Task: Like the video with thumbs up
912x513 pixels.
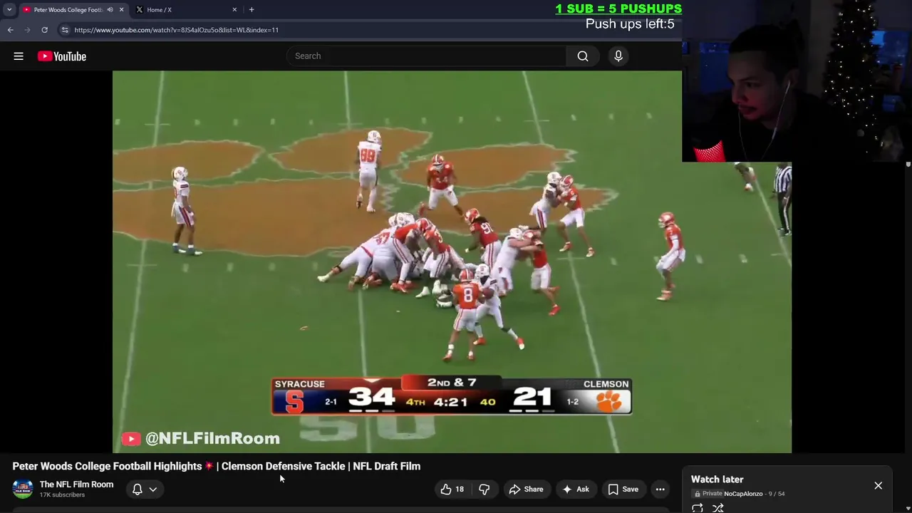Action: point(452,489)
